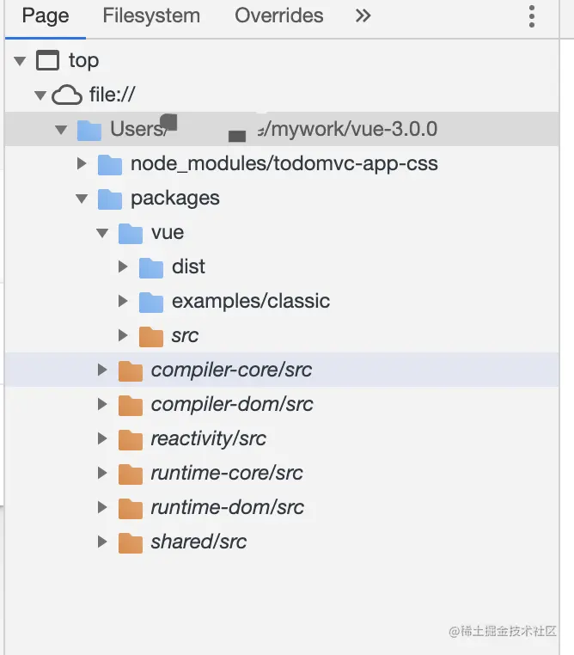Collapse the Users/mywork/vue-3.0.0 folder
This screenshot has width=574, height=655.
(x=61, y=130)
